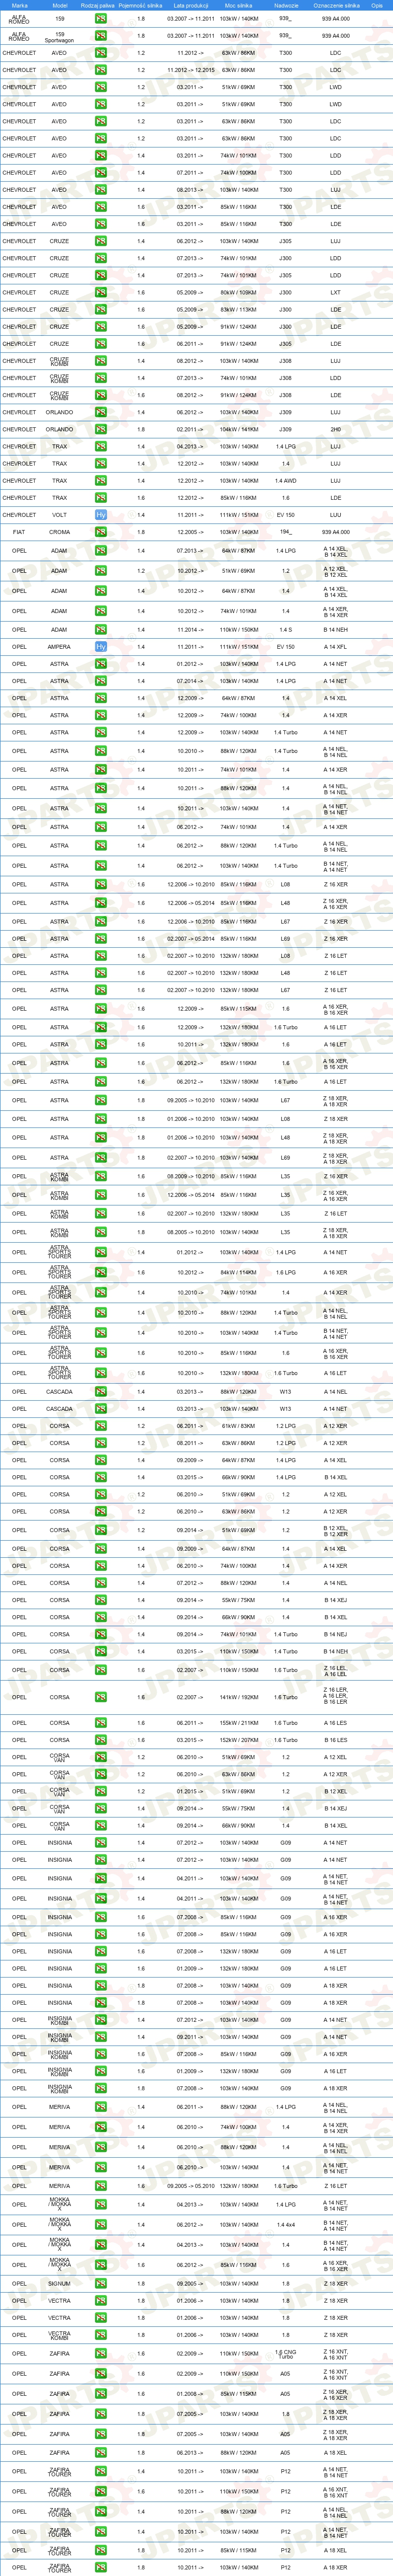Click the power value 152kW / 207KM
Screen dimensions: 393x2576
(238, 1740)
